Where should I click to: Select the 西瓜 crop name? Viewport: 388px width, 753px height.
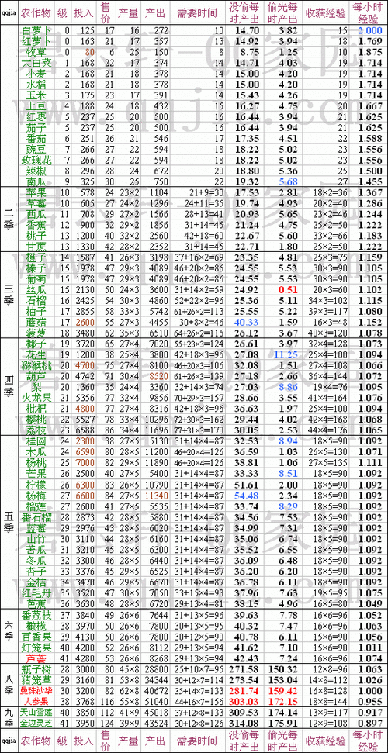[36, 214]
